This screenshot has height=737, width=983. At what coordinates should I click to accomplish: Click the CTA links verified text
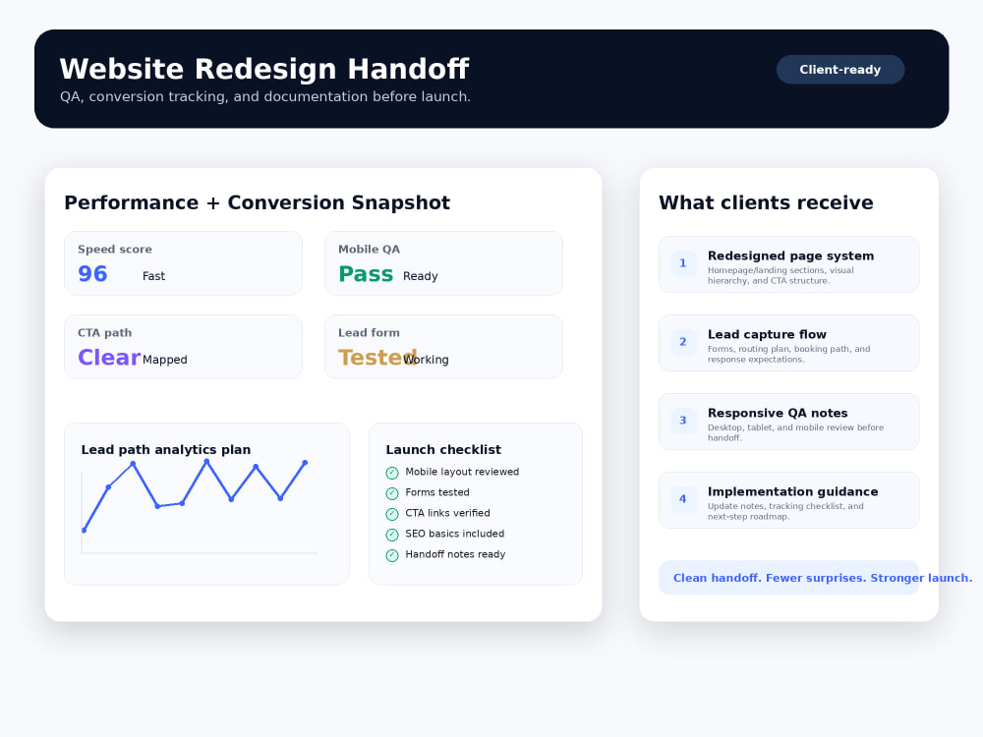(447, 513)
